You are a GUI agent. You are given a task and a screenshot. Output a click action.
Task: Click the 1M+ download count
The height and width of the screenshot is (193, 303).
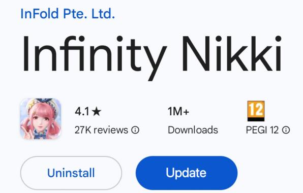click(x=178, y=112)
